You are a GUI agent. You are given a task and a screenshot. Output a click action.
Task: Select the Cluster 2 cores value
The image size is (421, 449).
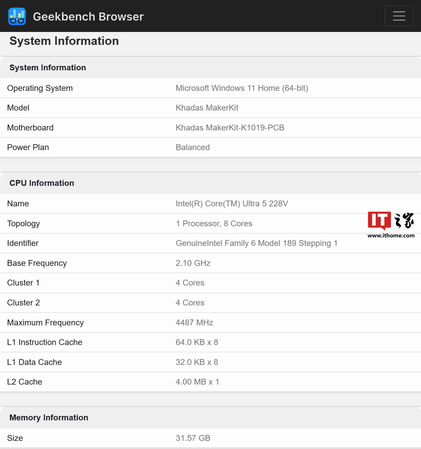[x=190, y=303]
